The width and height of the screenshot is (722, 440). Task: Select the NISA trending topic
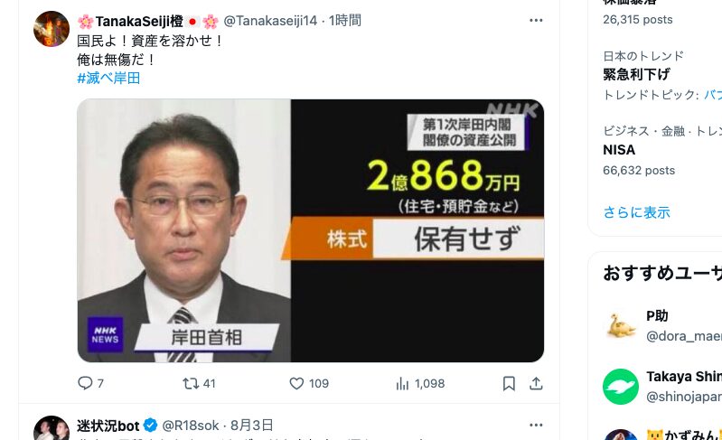[x=619, y=150]
